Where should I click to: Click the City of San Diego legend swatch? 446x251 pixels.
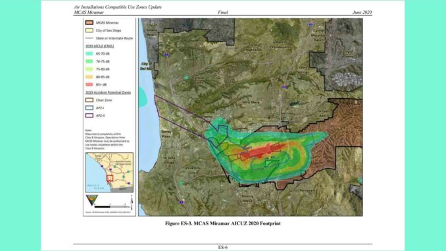[x=89, y=30]
